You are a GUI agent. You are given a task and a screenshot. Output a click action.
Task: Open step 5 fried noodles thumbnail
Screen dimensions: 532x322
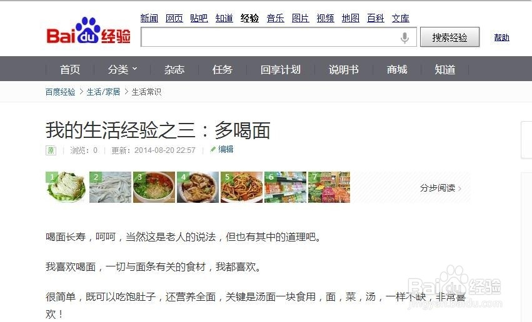[x=241, y=187]
